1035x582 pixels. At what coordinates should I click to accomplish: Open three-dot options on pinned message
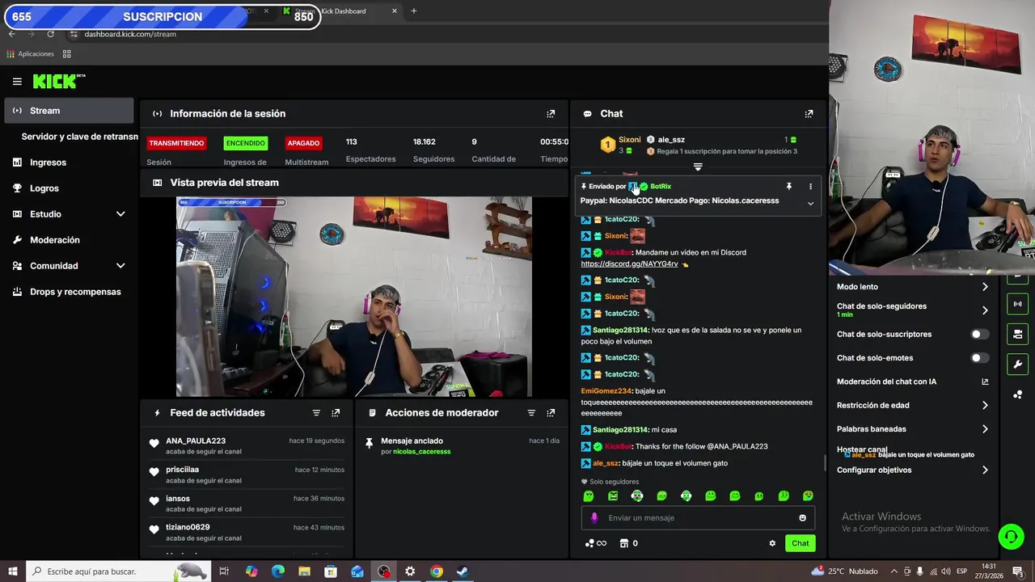[x=810, y=187]
